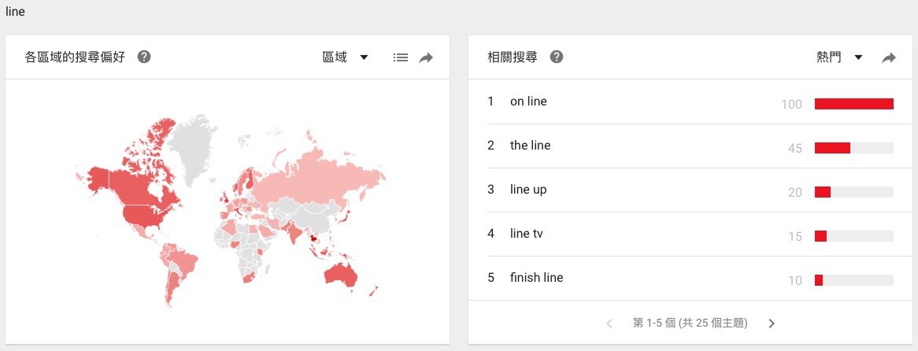The height and width of the screenshot is (351, 918).
Task: Open related search "on line"
Action: [x=528, y=102]
